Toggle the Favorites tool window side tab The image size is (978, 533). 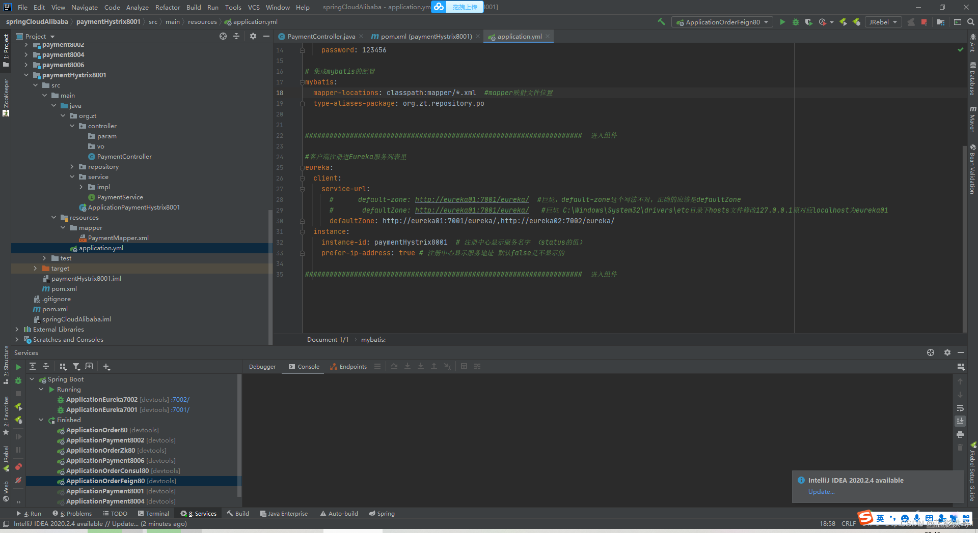(6, 415)
